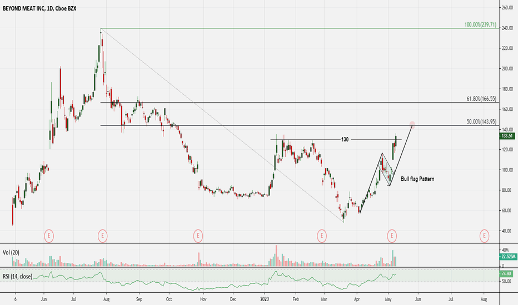The width and height of the screenshot is (518, 305).
Task: Click the 60.00 price axis label
Action: [507, 211]
